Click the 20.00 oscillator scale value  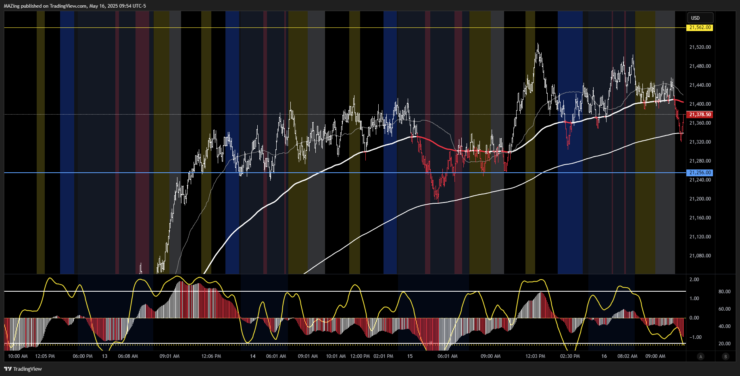coord(725,344)
